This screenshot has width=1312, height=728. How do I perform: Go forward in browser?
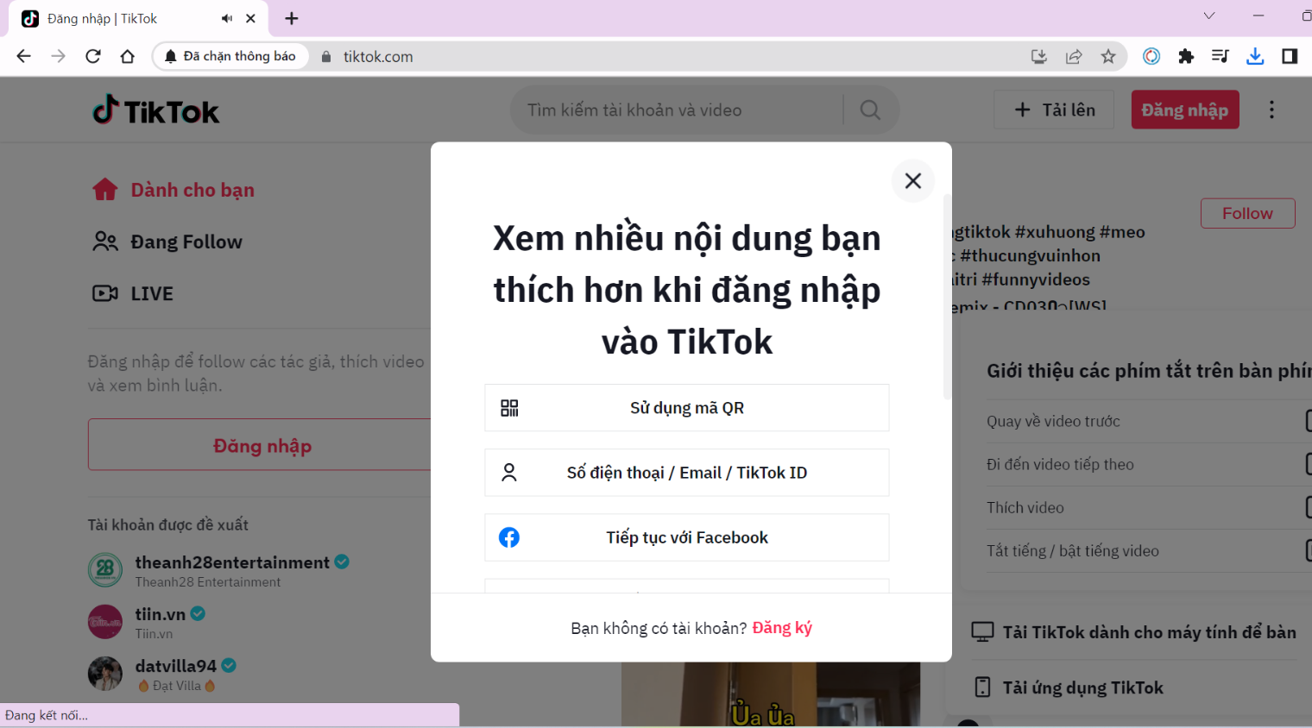pyautogui.click(x=58, y=56)
